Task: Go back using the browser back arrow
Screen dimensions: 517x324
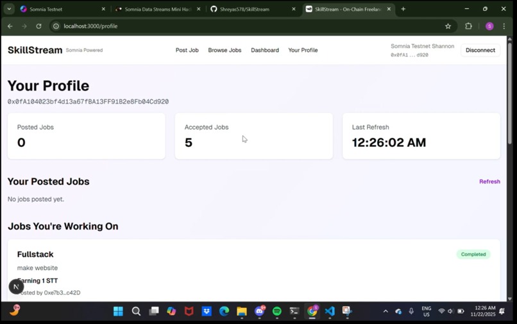Action: [10, 26]
